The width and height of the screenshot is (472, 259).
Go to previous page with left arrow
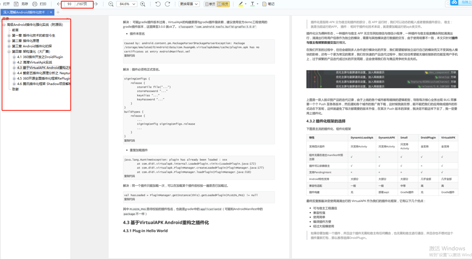coord(58,4)
